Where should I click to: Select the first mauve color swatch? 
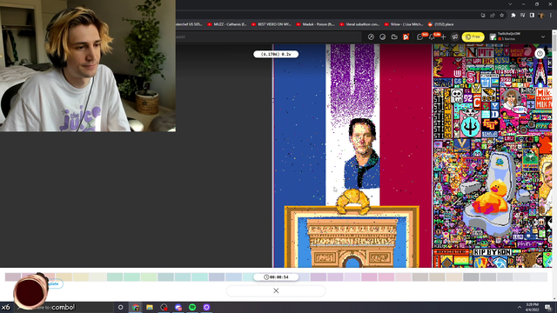tap(13, 276)
